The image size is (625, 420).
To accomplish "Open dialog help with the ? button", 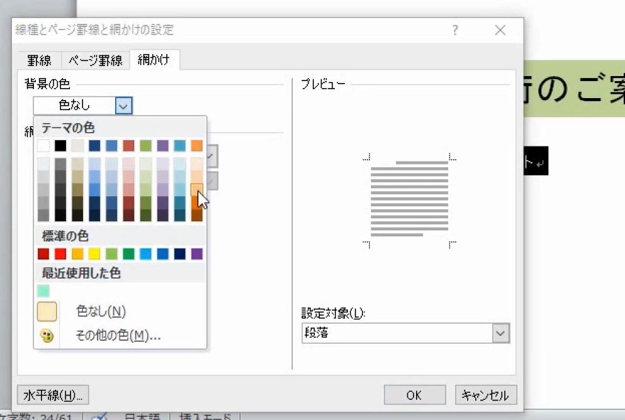I will 455,30.
